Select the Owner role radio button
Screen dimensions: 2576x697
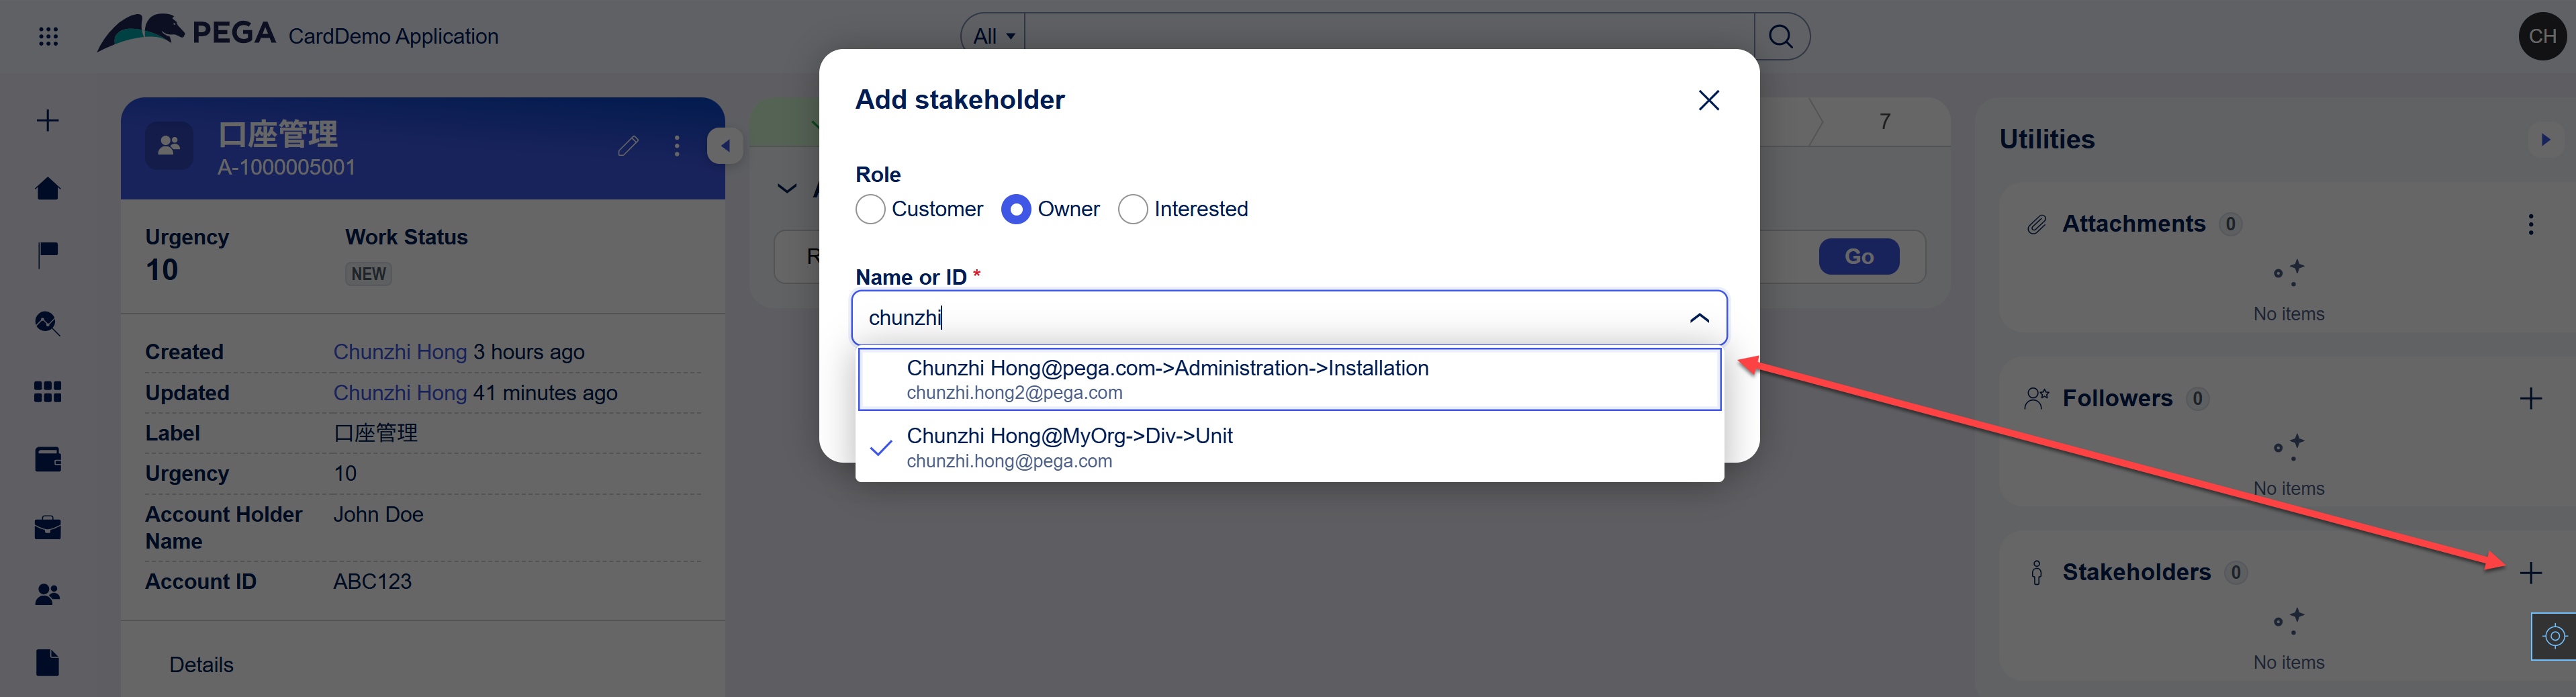(1017, 209)
